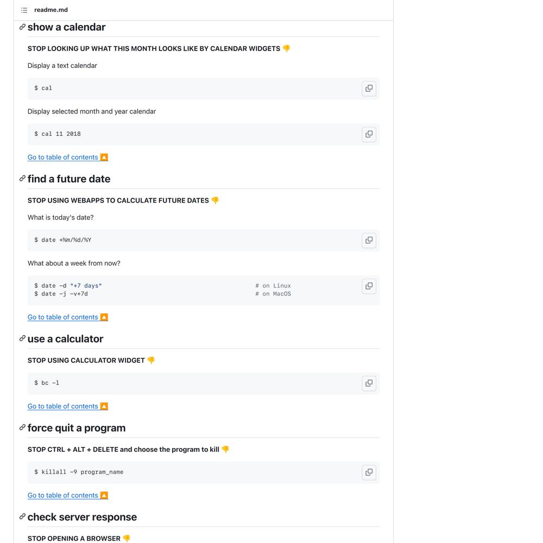Image resolution: width=543 pixels, height=543 pixels.
Task: Open the readme.md outline icon
Action: pyautogui.click(x=24, y=10)
